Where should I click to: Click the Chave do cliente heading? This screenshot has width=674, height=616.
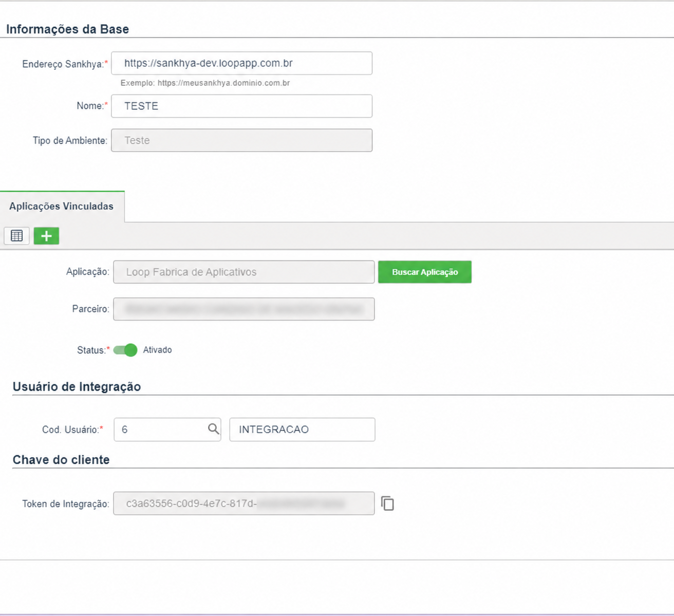coord(61,460)
